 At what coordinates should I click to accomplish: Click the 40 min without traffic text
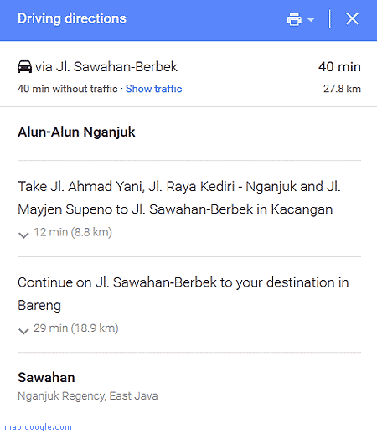[68, 89]
